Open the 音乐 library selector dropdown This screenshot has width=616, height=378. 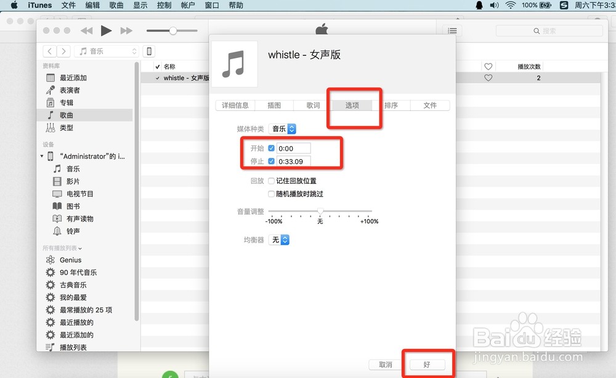click(107, 51)
